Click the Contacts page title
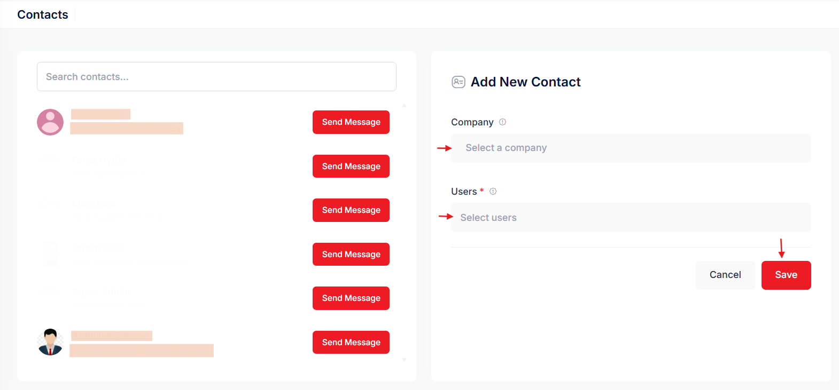Screen dimensions: 839x390 [x=43, y=15]
